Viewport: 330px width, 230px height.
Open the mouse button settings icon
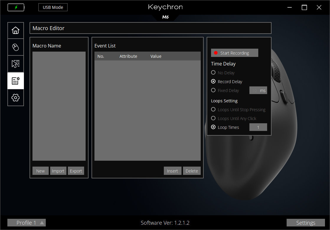coord(16,47)
